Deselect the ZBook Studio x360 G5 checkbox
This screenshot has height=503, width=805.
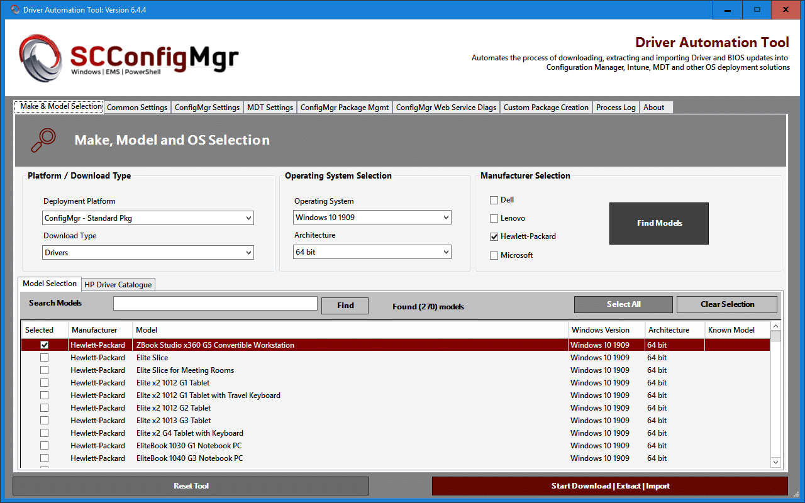pos(44,345)
